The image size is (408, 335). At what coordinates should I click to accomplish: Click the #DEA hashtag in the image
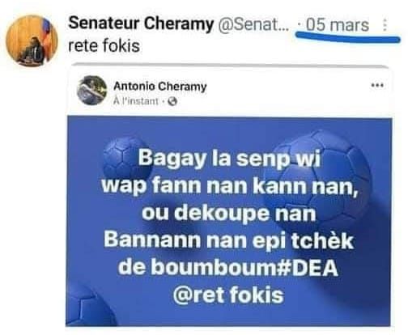(x=308, y=268)
